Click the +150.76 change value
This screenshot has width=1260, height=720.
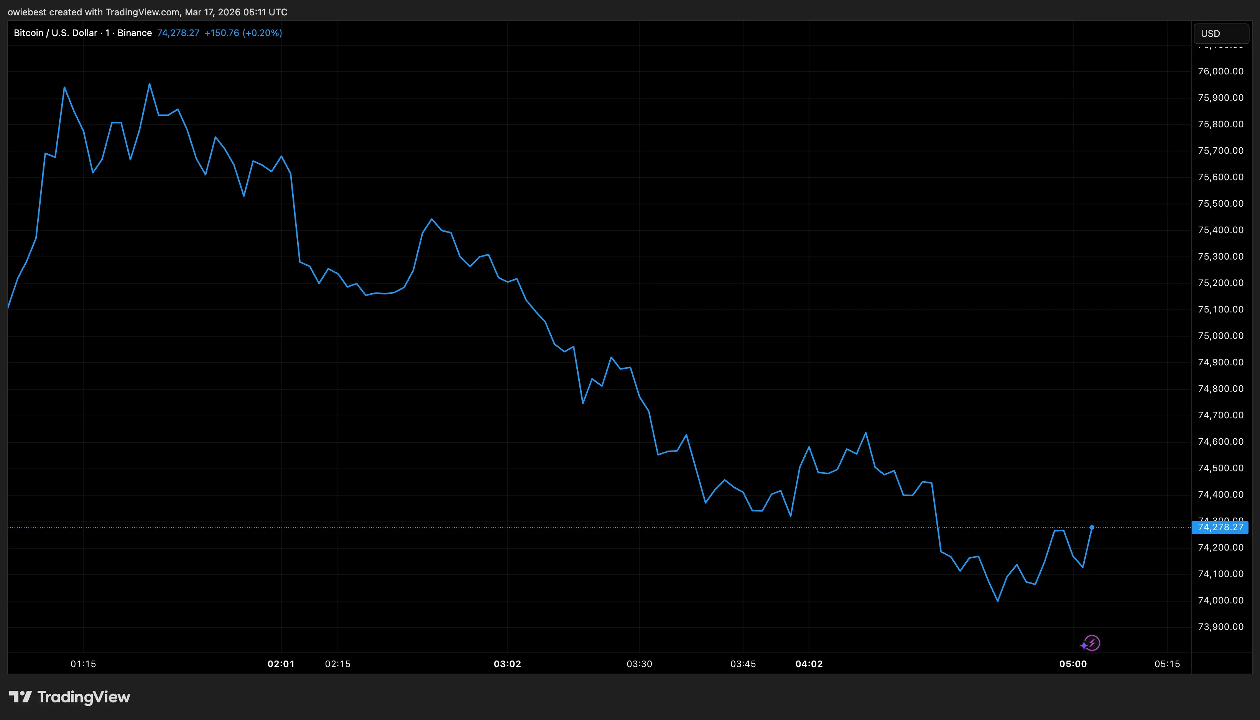tap(222, 33)
